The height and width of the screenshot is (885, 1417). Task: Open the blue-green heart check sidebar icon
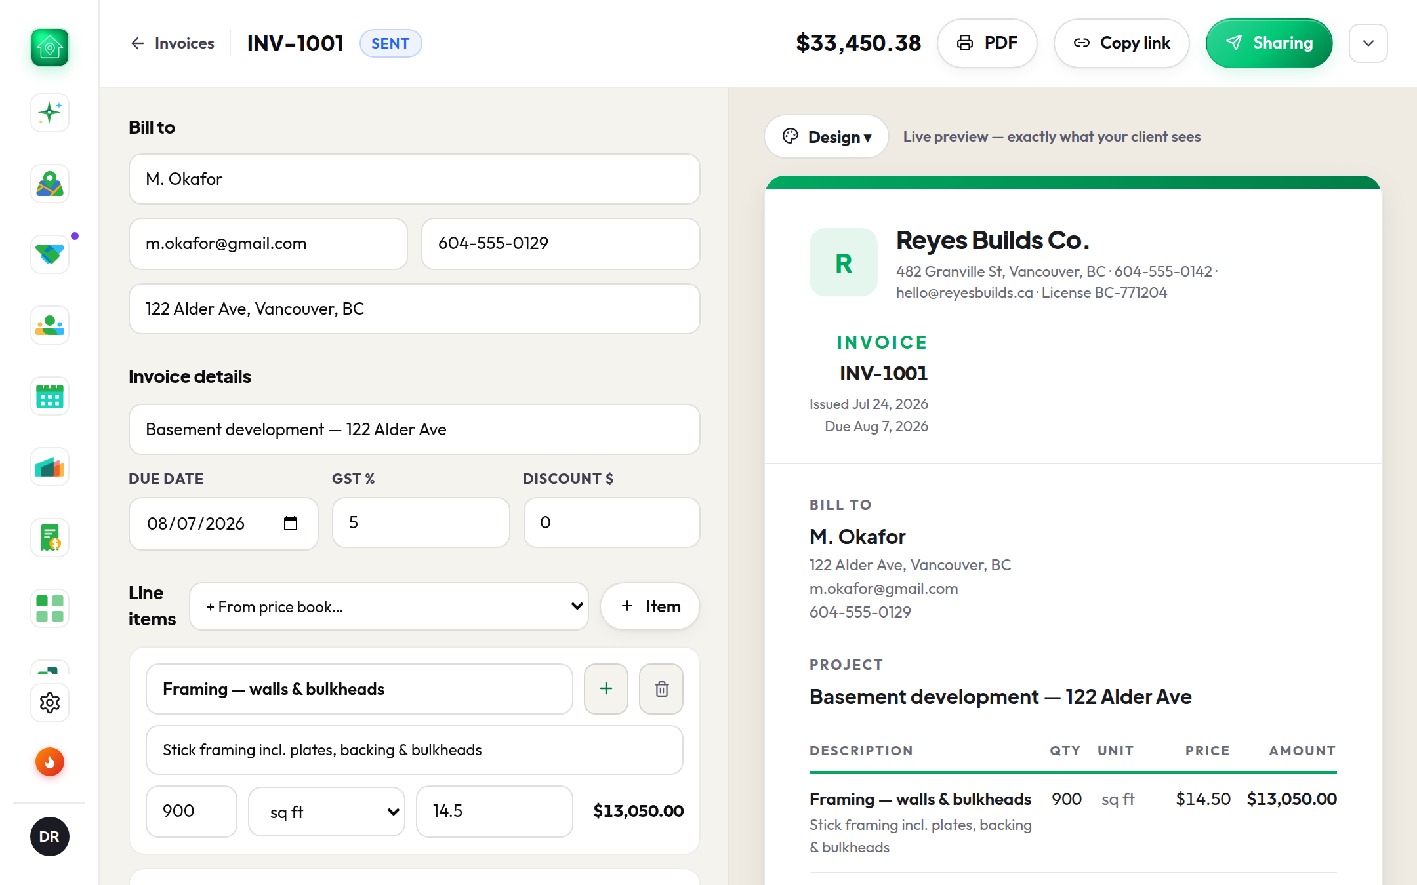(x=50, y=254)
